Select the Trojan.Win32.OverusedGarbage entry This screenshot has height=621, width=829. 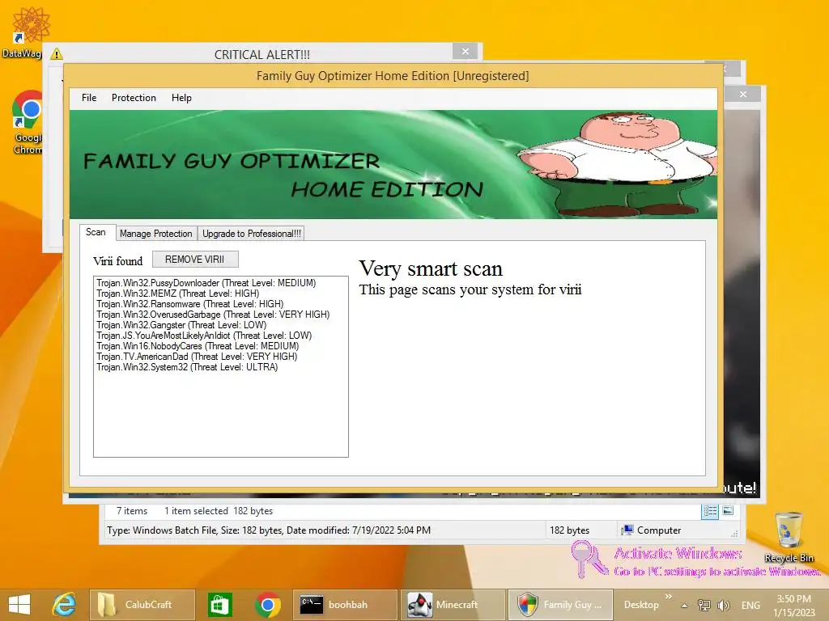pos(213,315)
